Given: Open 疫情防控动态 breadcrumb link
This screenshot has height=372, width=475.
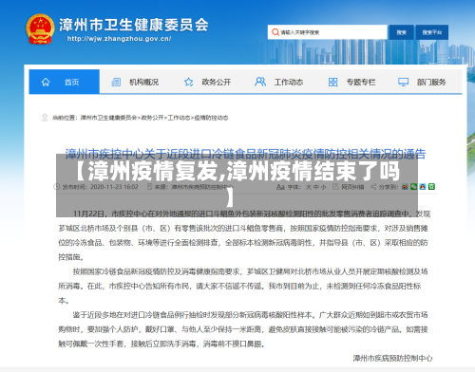Looking at the screenshot, I should coord(211,118).
